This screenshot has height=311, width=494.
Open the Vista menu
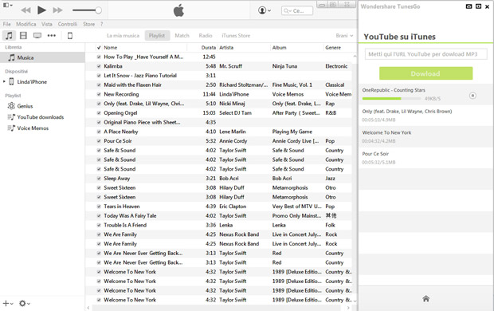point(47,24)
